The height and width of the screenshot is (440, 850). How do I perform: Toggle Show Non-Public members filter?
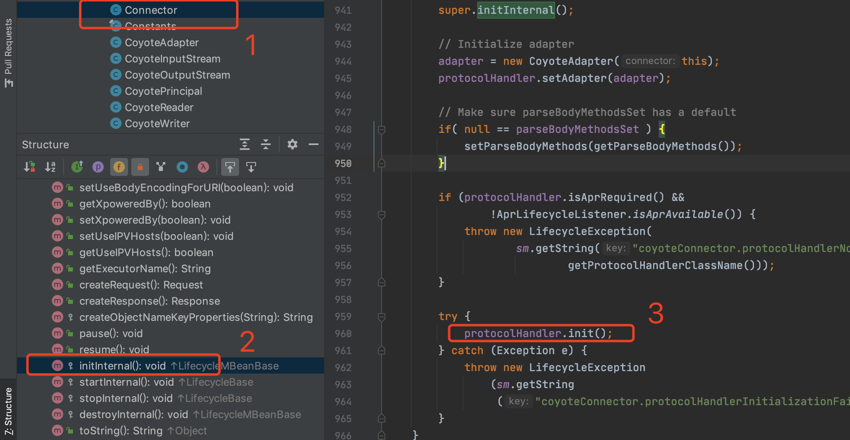pos(140,167)
